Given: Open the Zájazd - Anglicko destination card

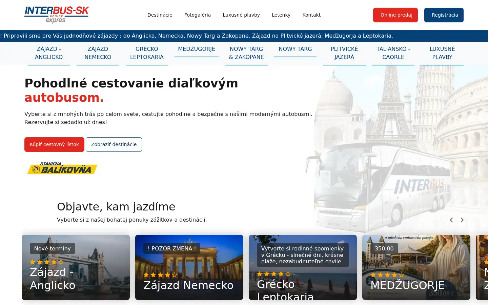Looking at the screenshot, I should point(76,267).
